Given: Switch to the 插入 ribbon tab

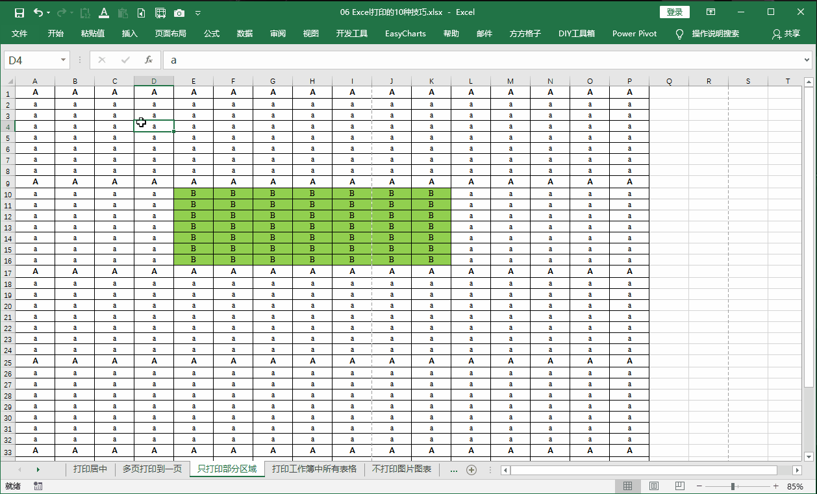Looking at the screenshot, I should (x=130, y=34).
